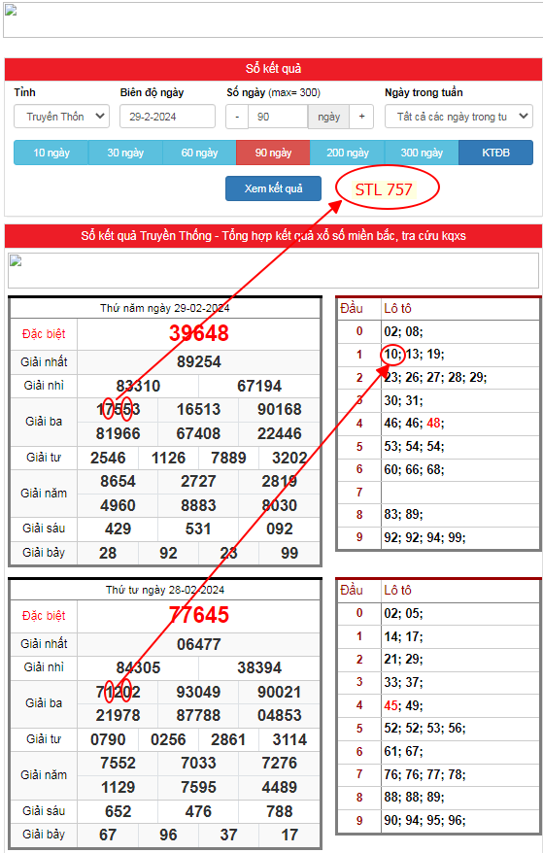Viewport: 543px width, 853px height.
Task: Increase day count with plus button
Action: coord(361,117)
